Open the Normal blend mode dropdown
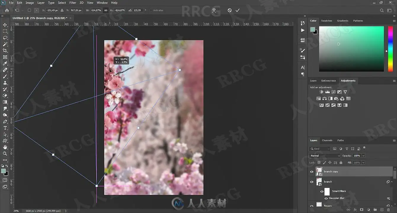 [x=325, y=156]
